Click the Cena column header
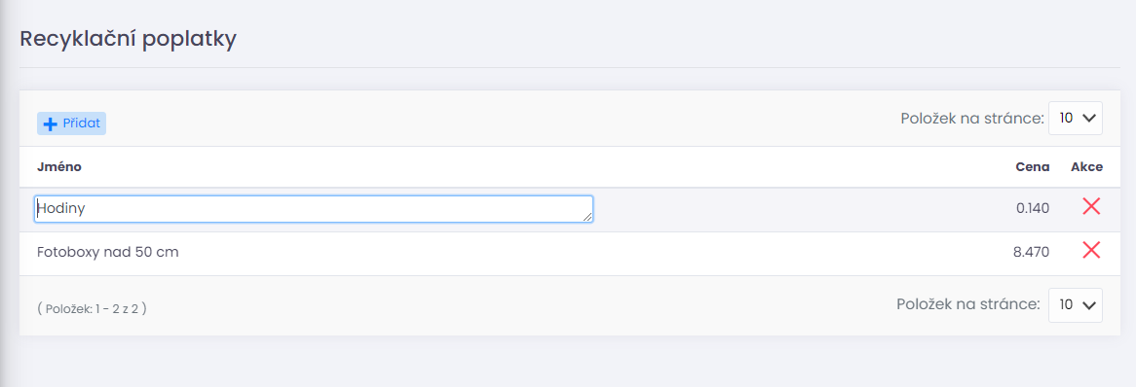This screenshot has height=387, width=1136. tap(1033, 167)
